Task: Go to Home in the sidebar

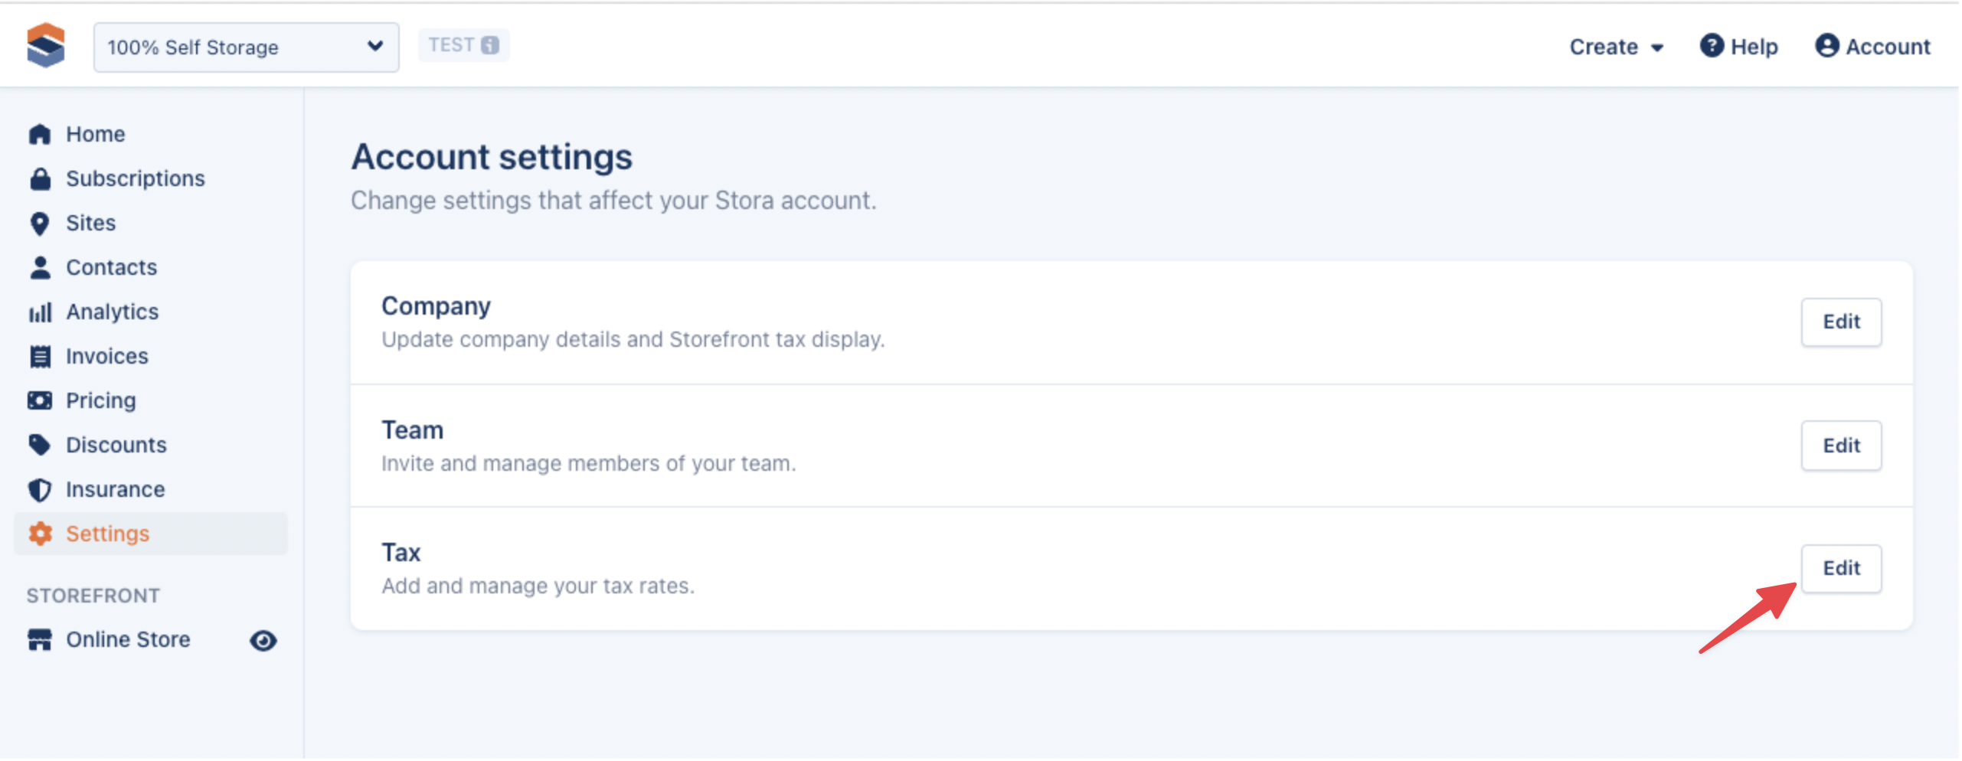Action: click(x=95, y=135)
